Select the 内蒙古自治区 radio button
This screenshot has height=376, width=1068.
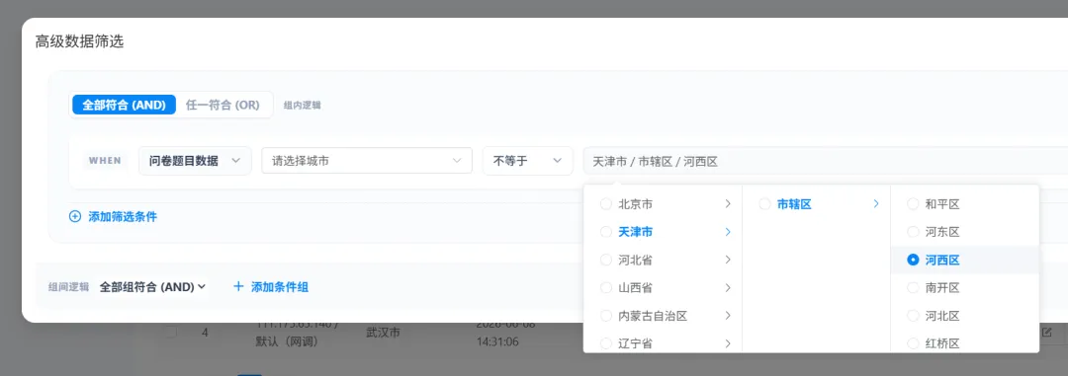[605, 316]
